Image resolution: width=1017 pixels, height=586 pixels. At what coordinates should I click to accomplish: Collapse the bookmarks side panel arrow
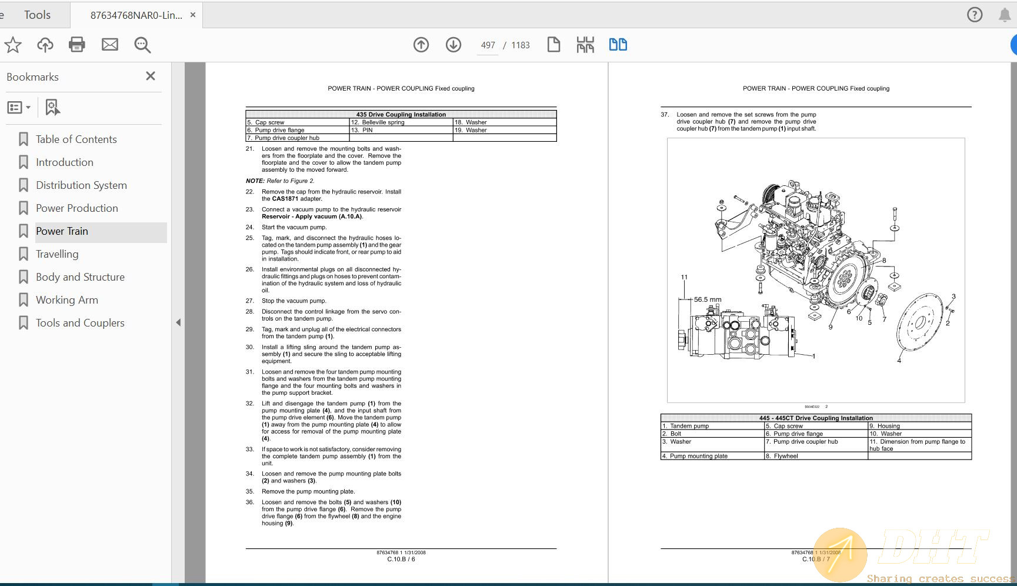[x=178, y=322]
